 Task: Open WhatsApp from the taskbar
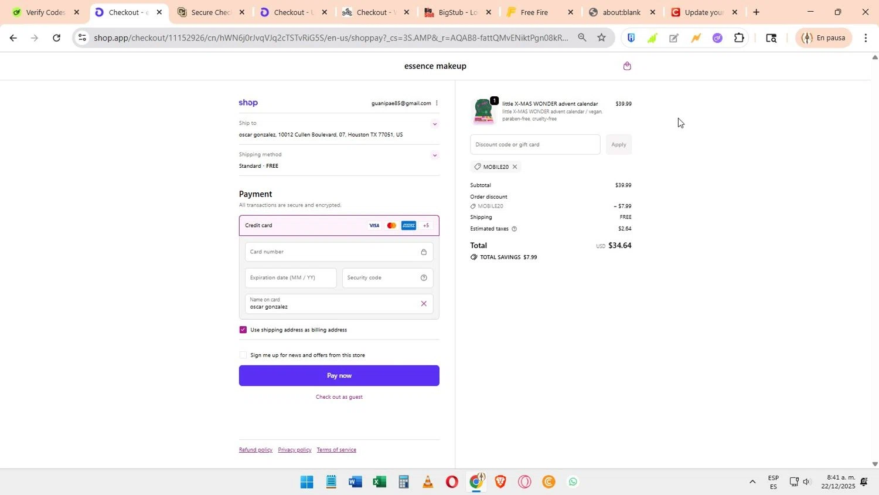[x=573, y=482]
